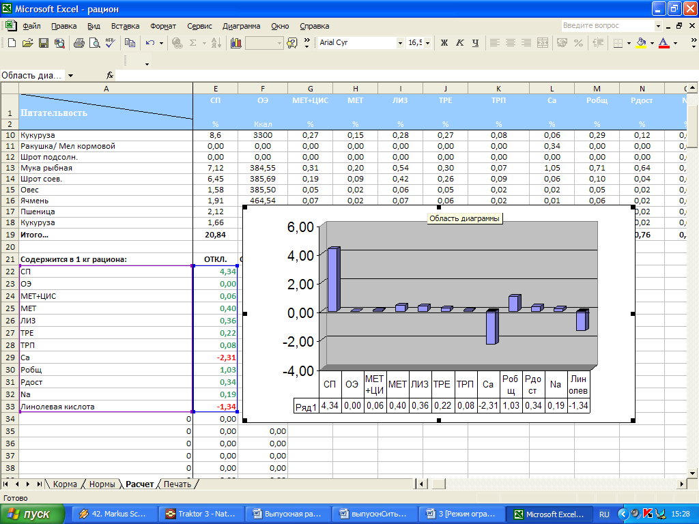Run the spelling check icon

(x=110, y=43)
